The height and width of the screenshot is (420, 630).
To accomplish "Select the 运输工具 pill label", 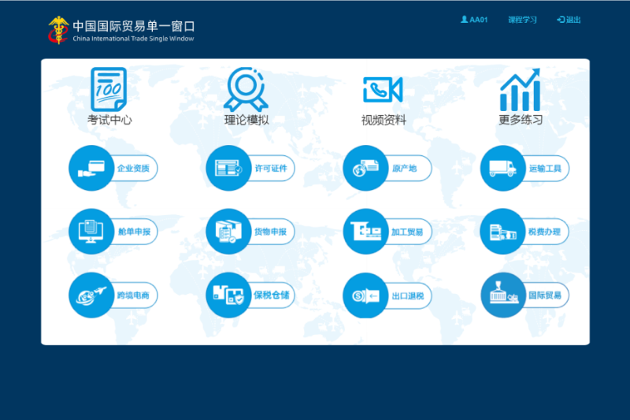I will pyautogui.click(x=545, y=169).
